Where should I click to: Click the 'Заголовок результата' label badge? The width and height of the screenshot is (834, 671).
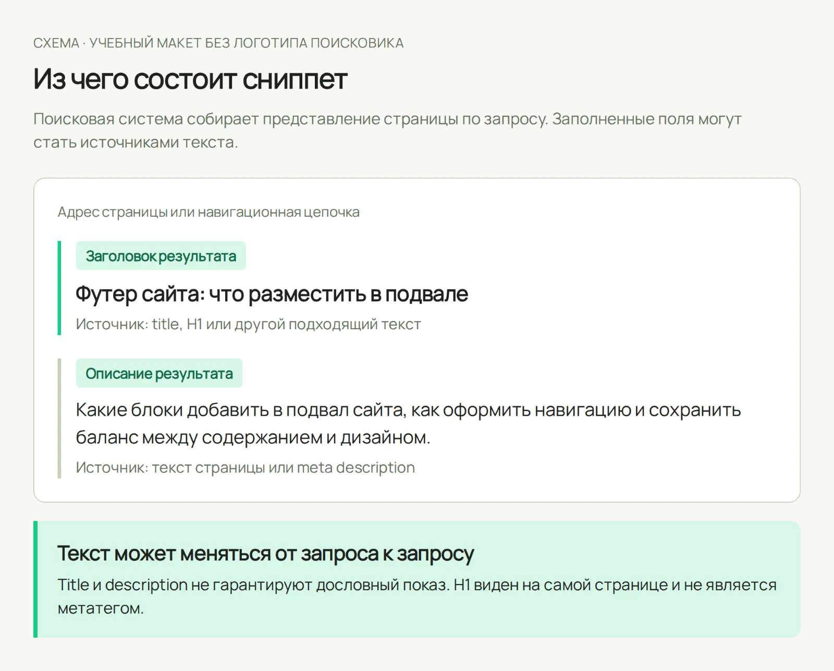(161, 256)
